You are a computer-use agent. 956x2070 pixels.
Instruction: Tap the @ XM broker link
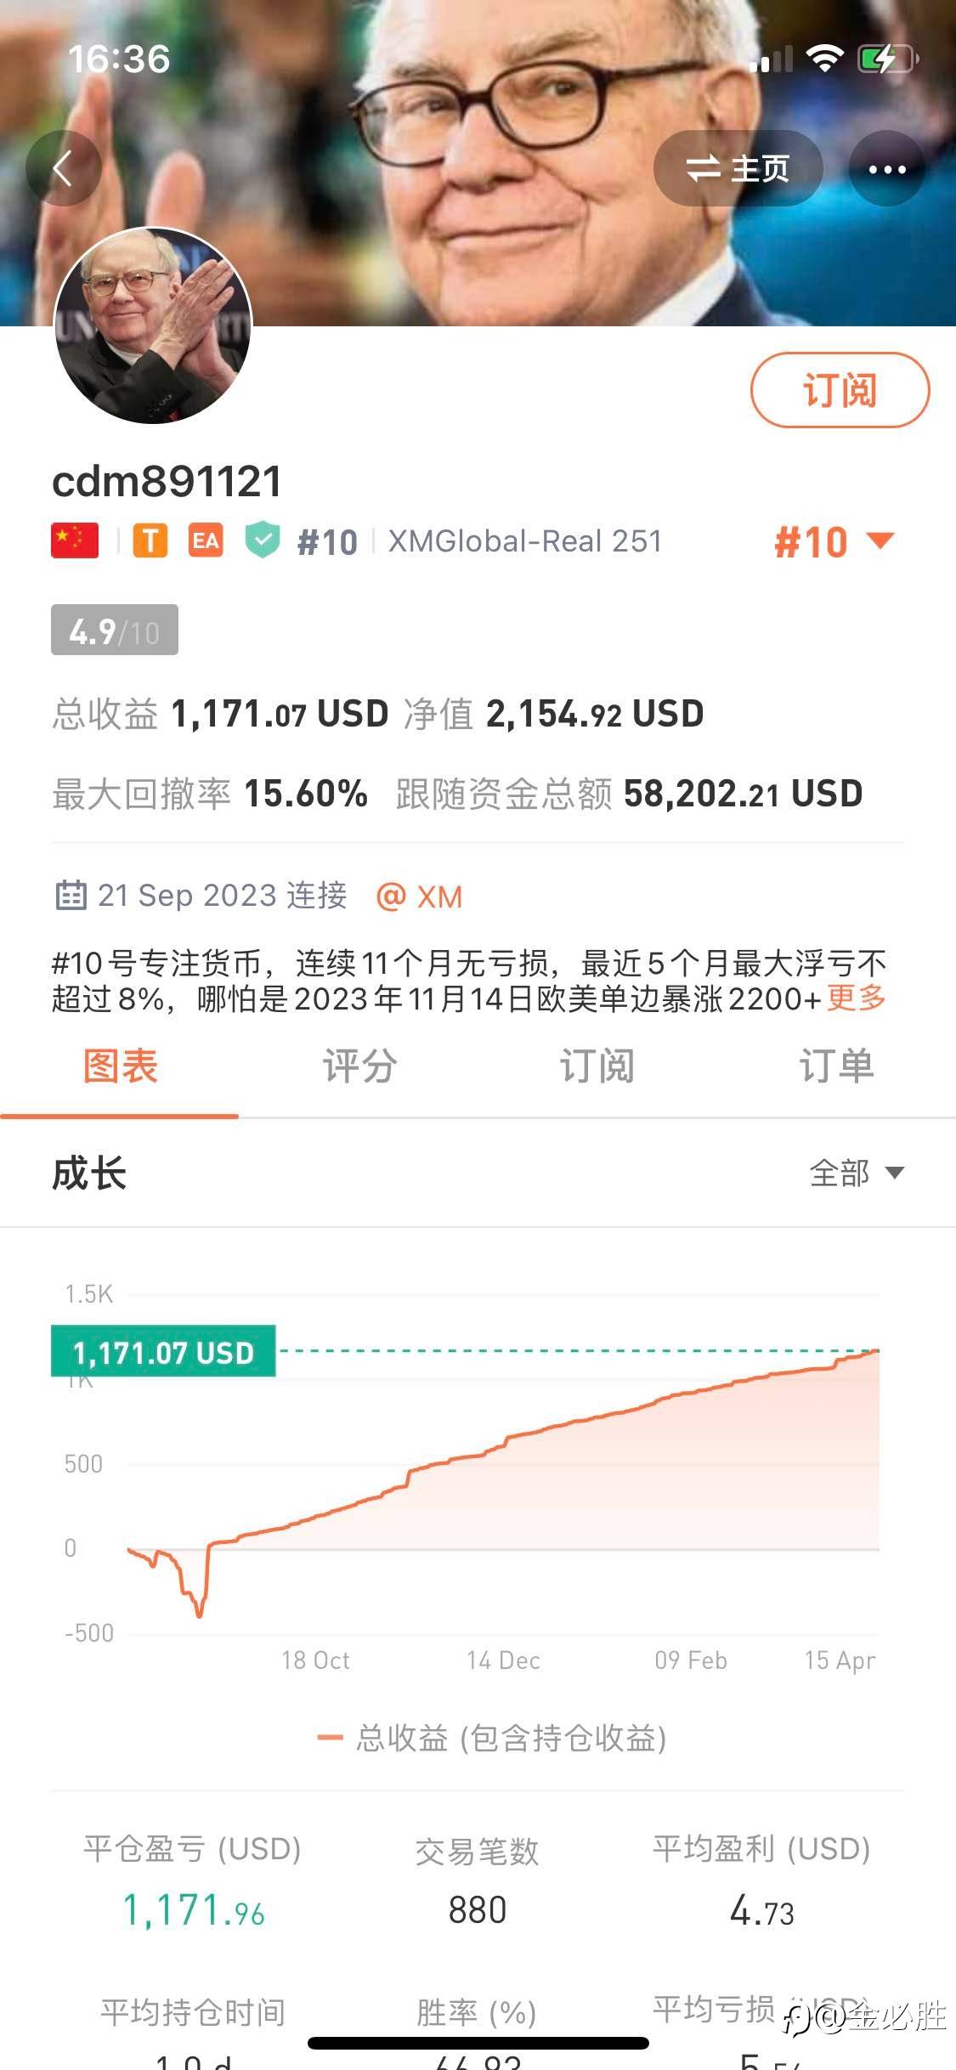[x=420, y=896]
